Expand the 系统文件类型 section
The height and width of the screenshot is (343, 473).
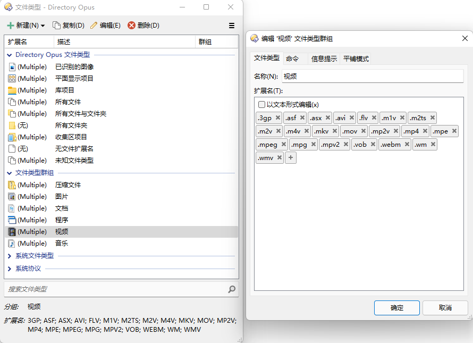click(x=10, y=256)
